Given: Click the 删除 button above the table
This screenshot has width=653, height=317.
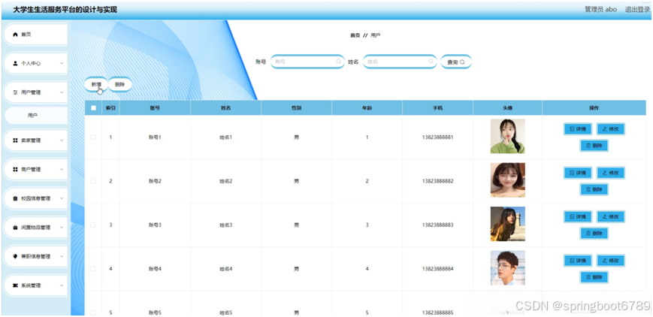Looking at the screenshot, I should point(120,84).
